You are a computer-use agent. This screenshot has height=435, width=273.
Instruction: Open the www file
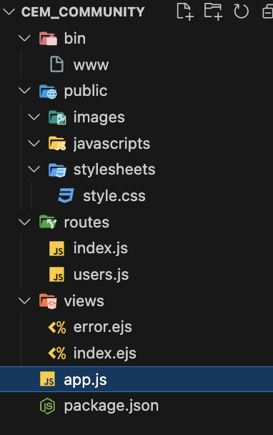[x=91, y=65]
